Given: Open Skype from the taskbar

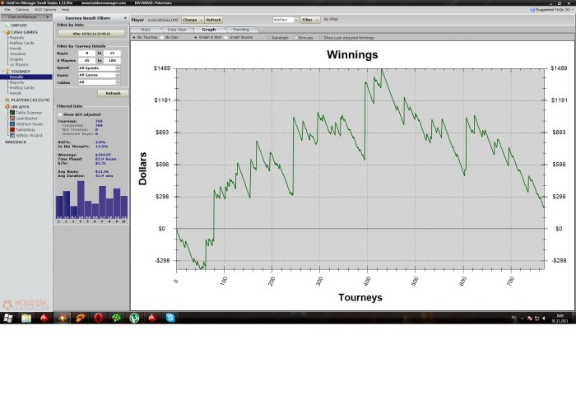Looking at the screenshot, I should click(170, 318).
